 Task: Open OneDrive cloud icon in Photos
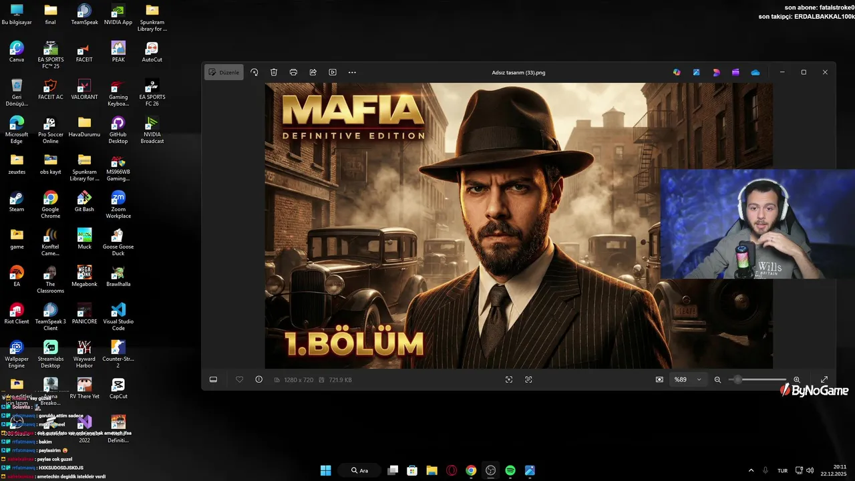pyautogui.click(x=755, y=72)
